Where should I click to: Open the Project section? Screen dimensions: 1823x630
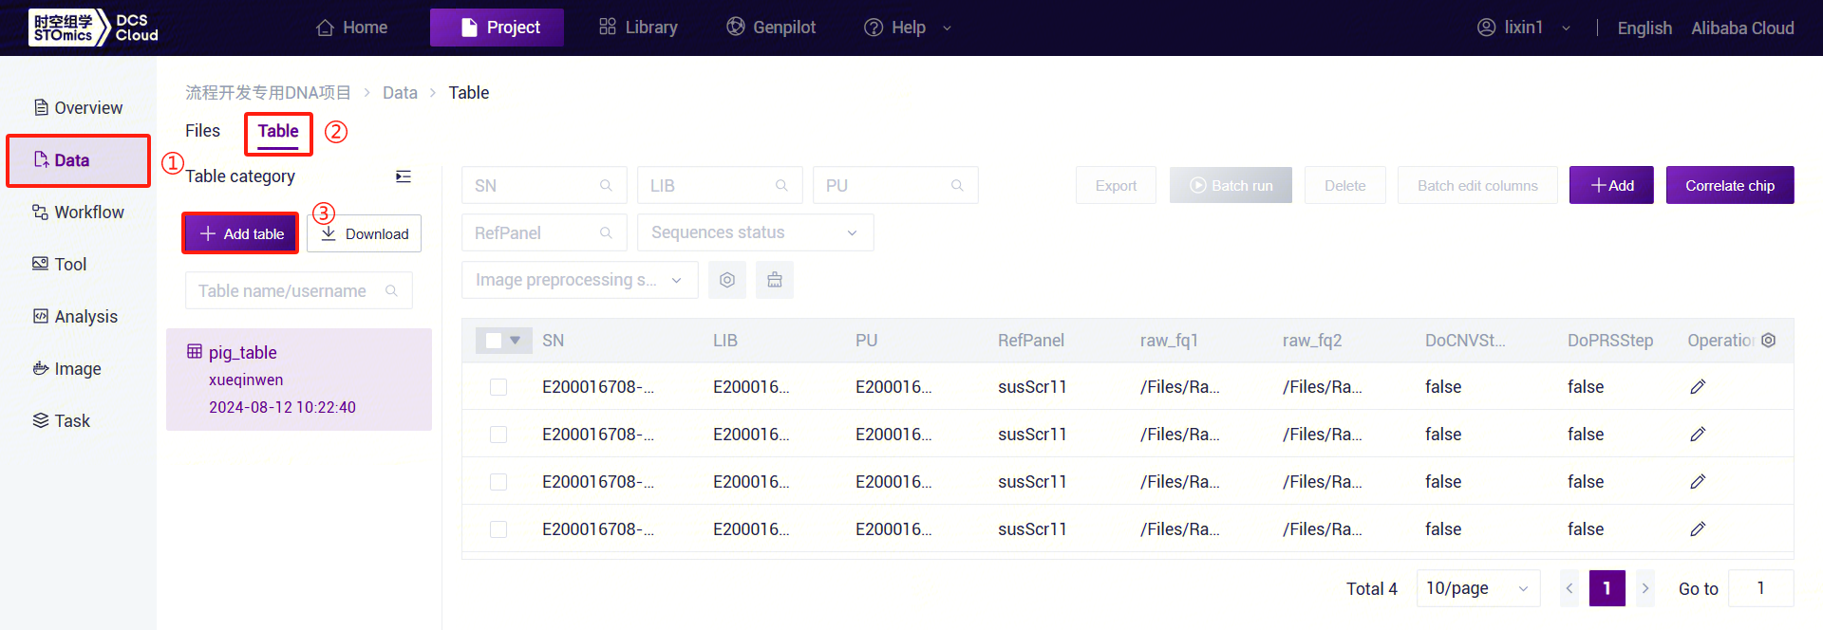(497, 28)
